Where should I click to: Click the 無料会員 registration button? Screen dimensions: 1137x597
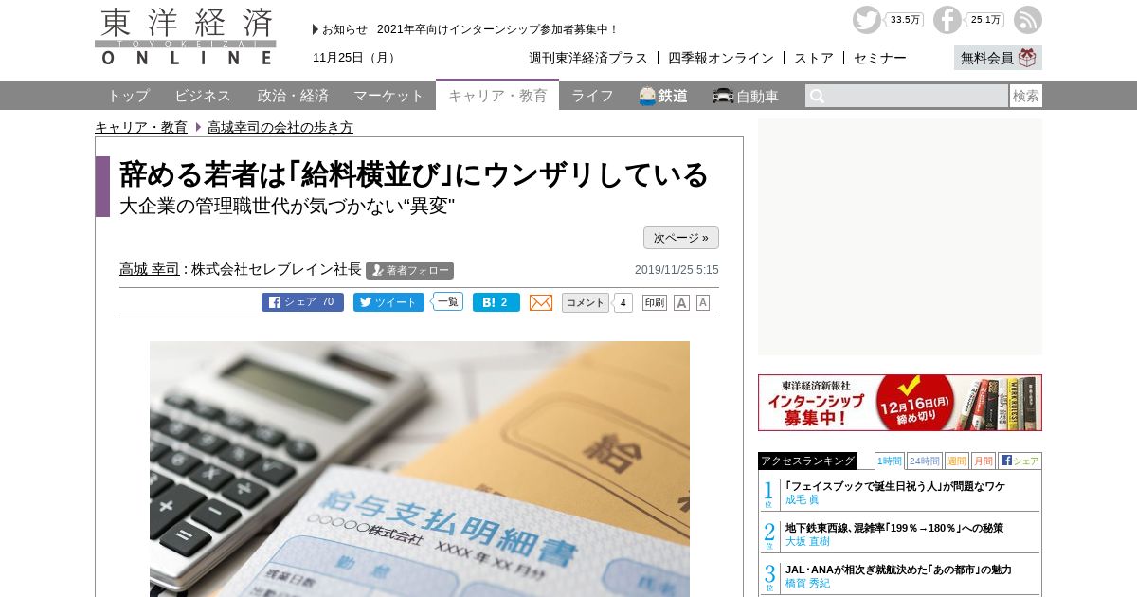pyautogui.click(x=998, y=58)
